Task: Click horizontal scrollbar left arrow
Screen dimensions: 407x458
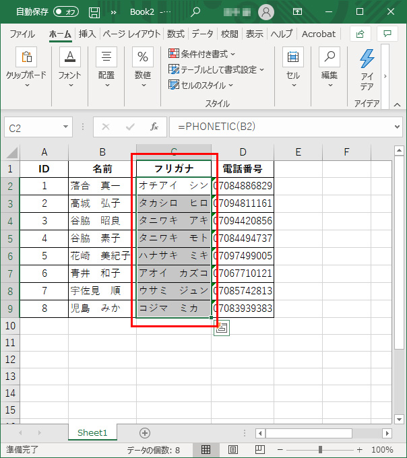Action: pyautogui.click(x=260, y=433)
